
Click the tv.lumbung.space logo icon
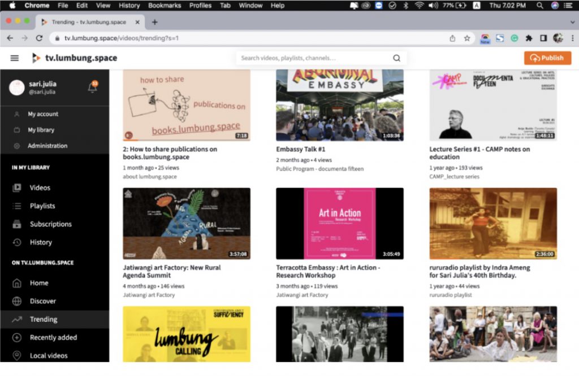coord(36,58)
